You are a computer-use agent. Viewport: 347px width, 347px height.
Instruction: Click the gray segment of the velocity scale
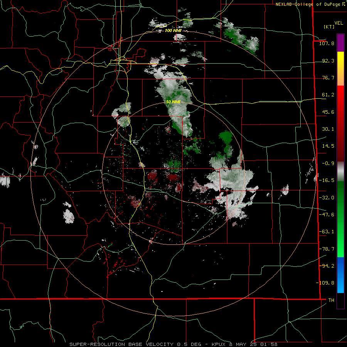click(x=340, y=172)
